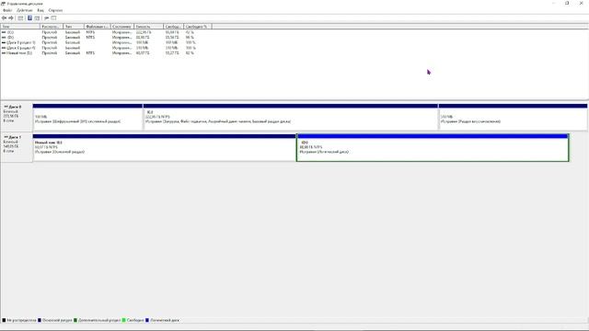Sort by the Свободно column header

point(174,27)
